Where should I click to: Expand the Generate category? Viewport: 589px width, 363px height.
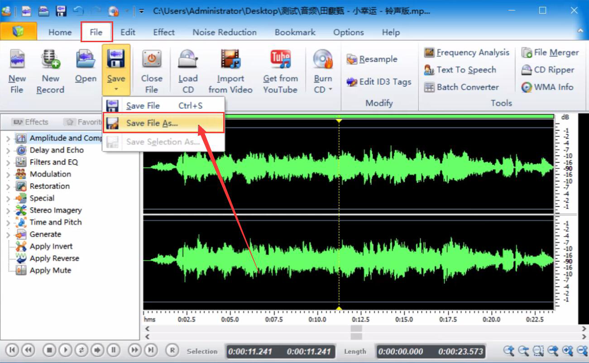click(8, 235)
